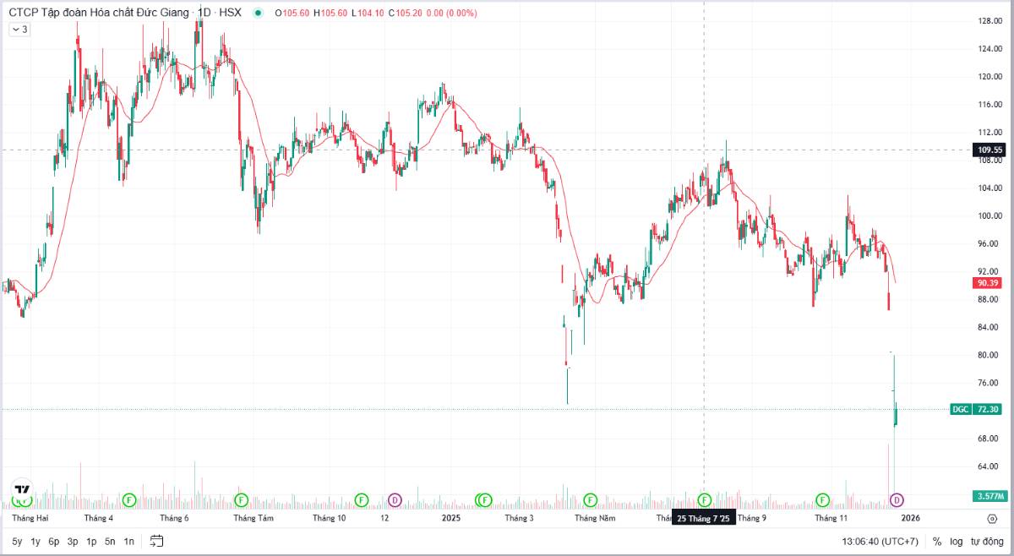Toggle the log scale

pyautogui.click(x=956, y=541)
